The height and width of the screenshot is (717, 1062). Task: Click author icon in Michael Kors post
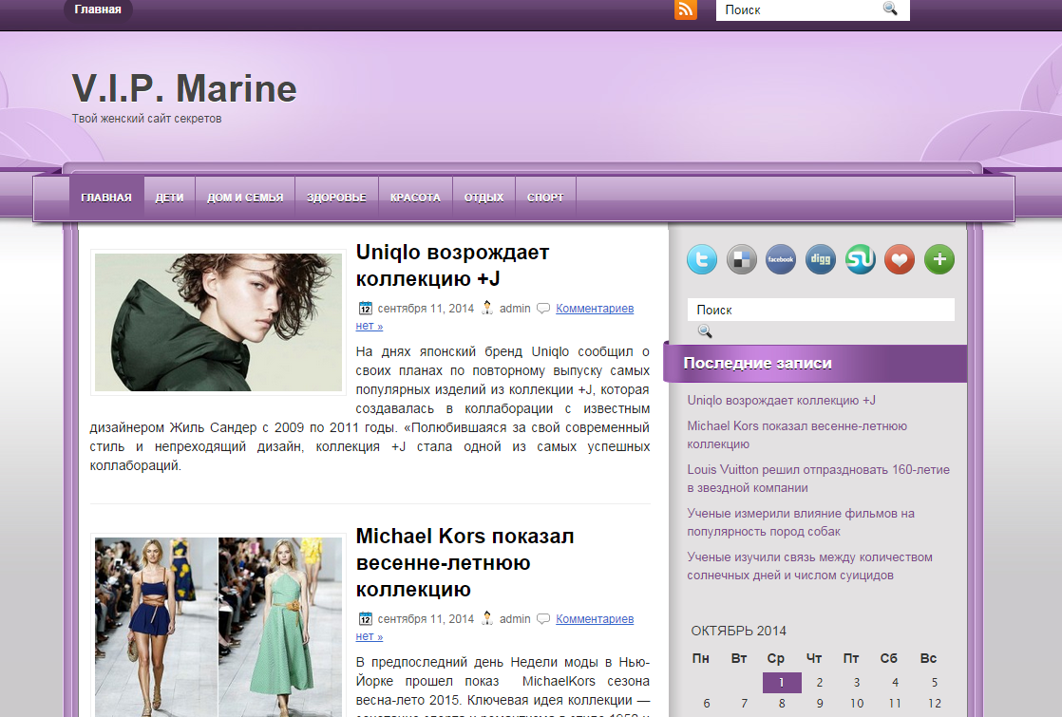click(487, 619)
